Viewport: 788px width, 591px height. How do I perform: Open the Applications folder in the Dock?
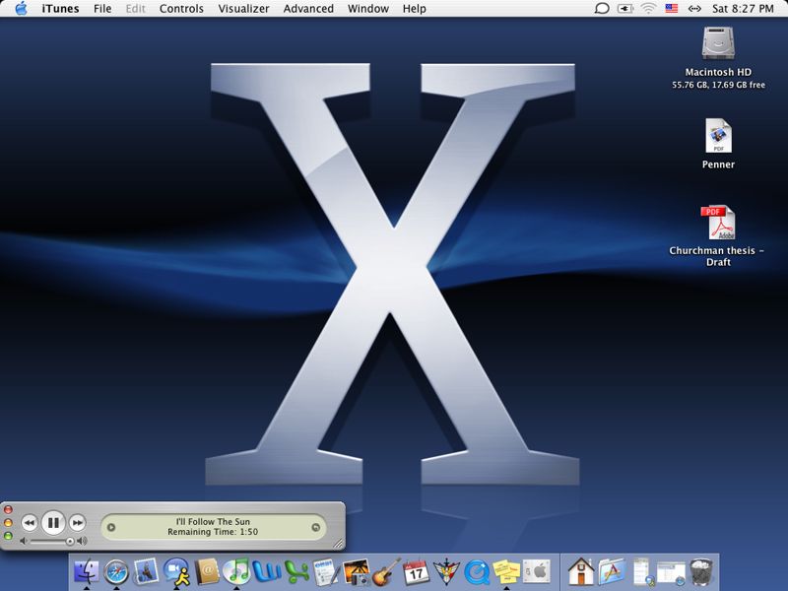click(611, 572)
